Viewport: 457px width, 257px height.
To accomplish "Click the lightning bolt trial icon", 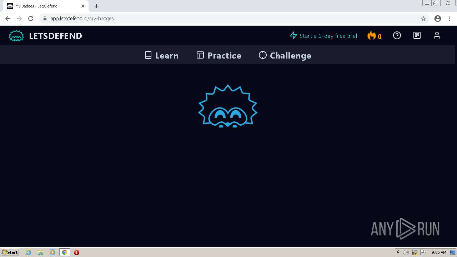I will [293, 35].
